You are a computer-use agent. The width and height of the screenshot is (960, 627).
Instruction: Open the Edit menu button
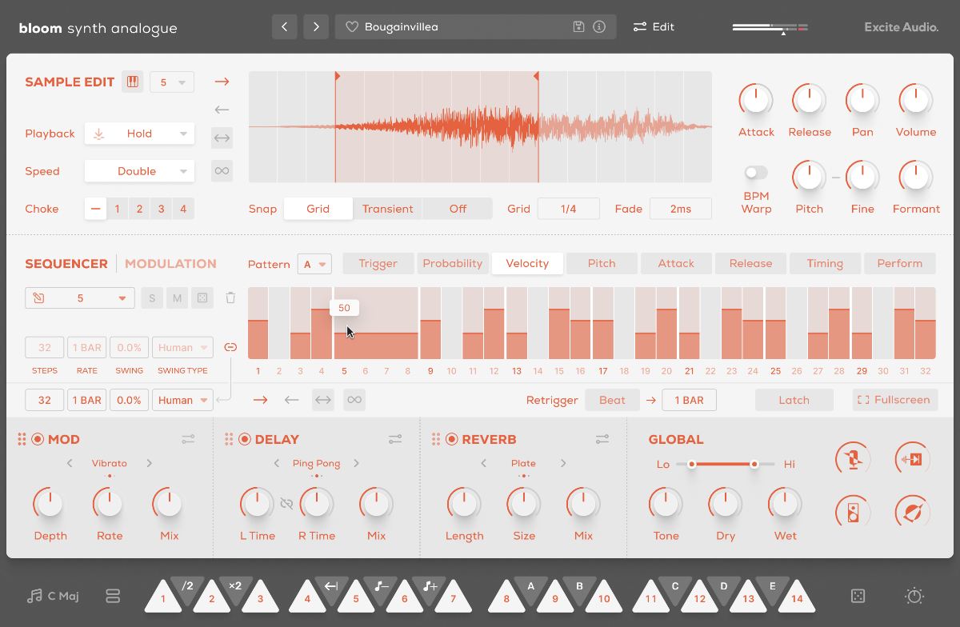(x=654, y=26)
